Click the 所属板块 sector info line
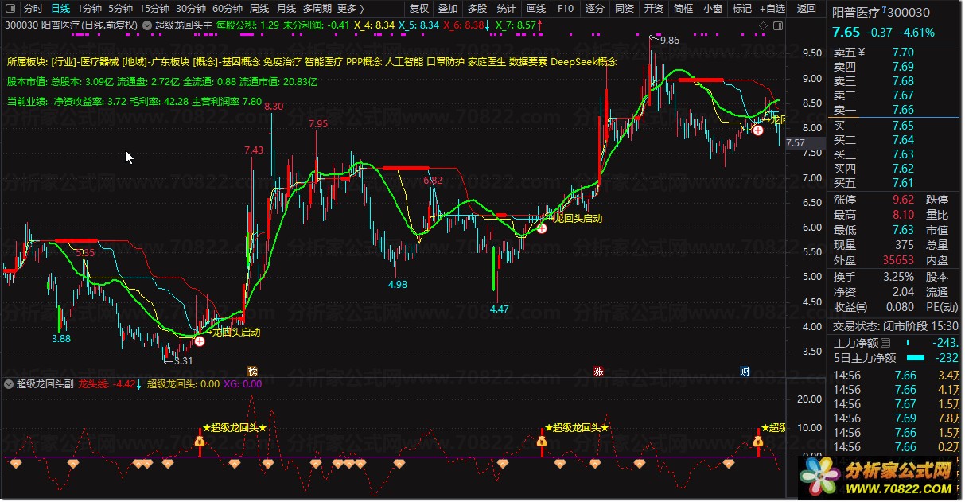965x502 pixels. tap(313, 61)
